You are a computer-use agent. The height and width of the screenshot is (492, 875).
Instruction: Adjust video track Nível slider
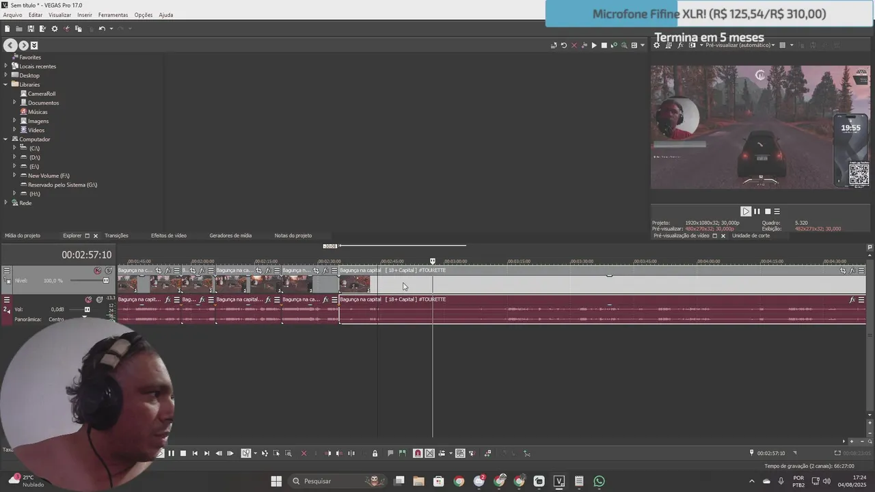[106, 280]
